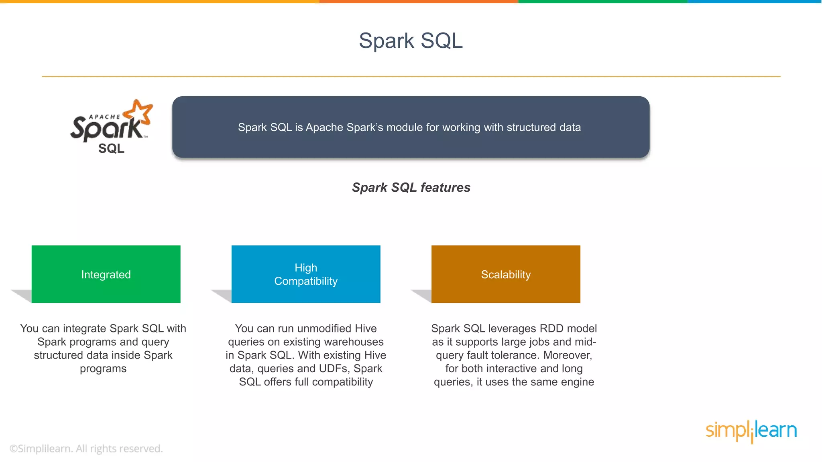Select the green Integrated box
822x462 pixels.
(x=106, y=274)
